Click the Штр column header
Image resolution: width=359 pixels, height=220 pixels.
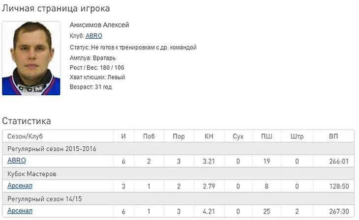click(297, 136)
